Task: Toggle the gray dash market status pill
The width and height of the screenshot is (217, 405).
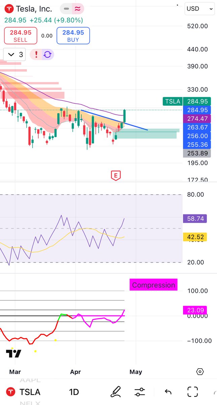Action: (x=67, y=9)
